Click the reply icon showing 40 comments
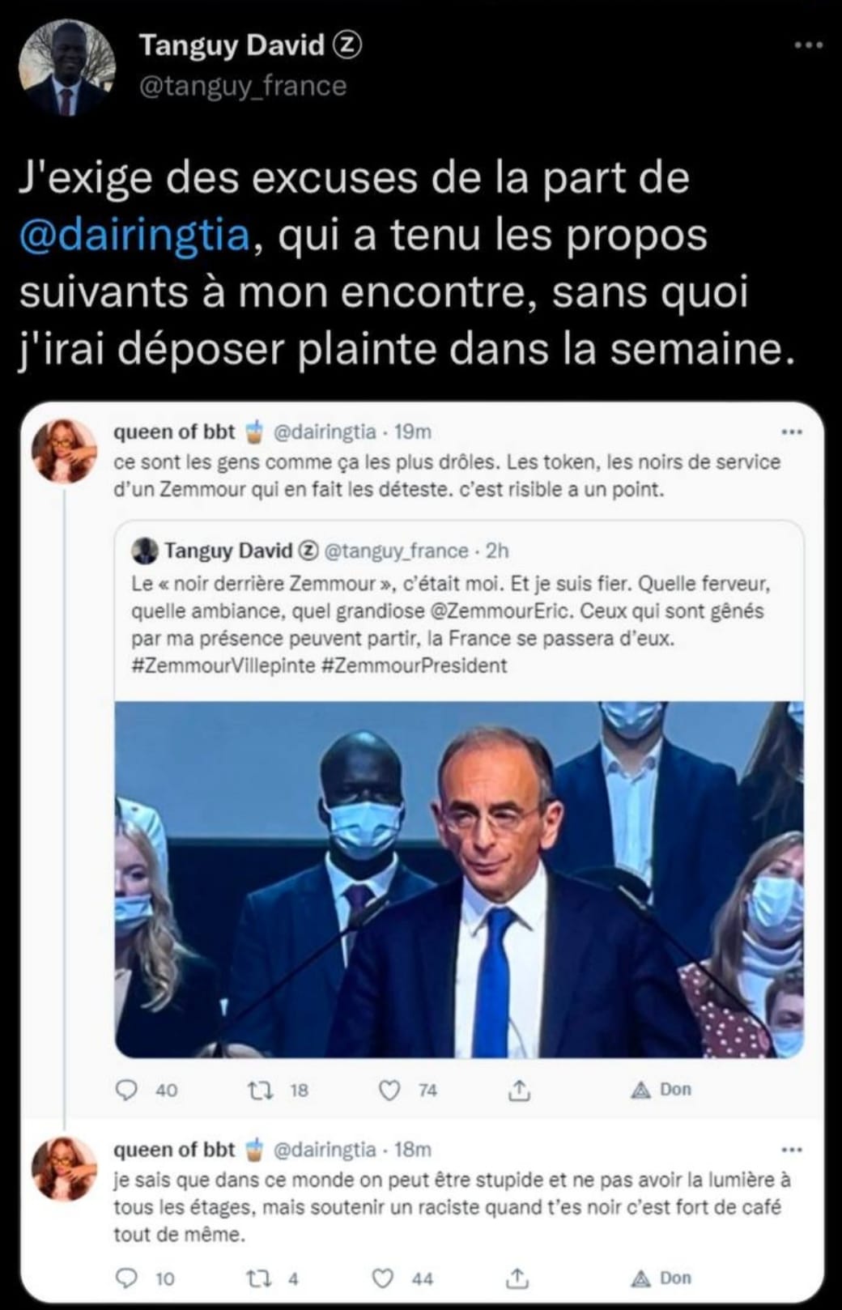842x1310 pixels. tap(127, 1091)
